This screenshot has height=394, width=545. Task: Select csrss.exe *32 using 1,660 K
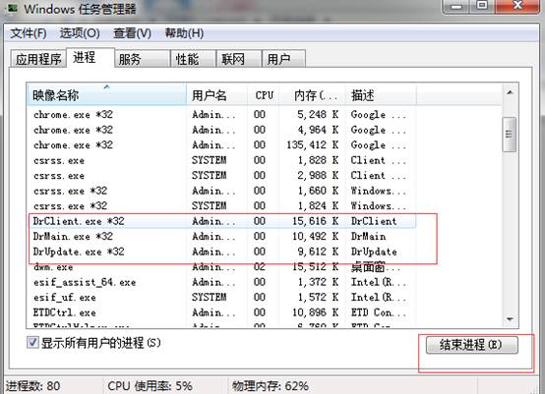pos(222,191)
